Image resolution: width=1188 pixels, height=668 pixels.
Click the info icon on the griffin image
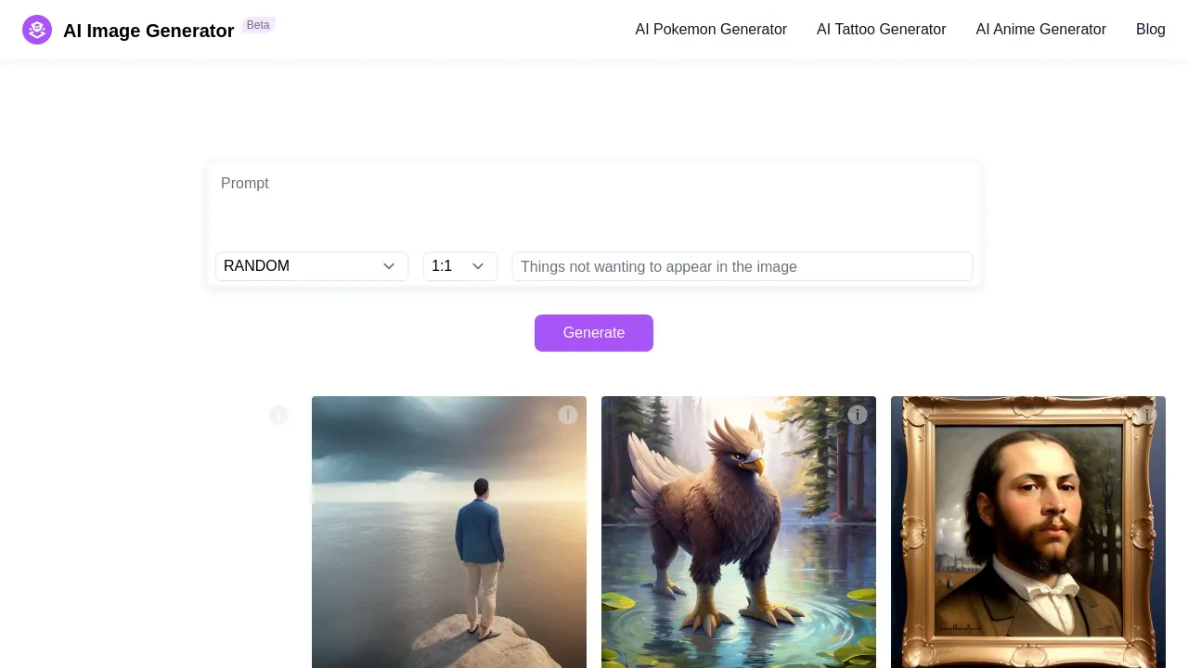click(858, 415)
